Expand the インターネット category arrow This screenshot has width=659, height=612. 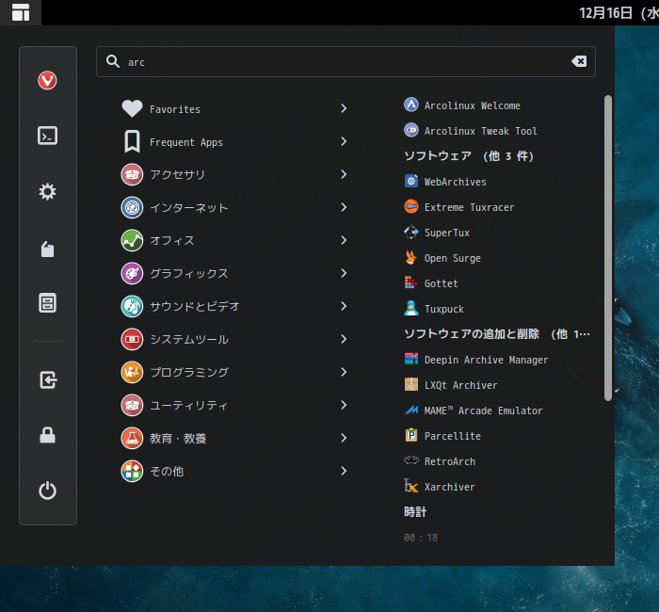[344, 207]
